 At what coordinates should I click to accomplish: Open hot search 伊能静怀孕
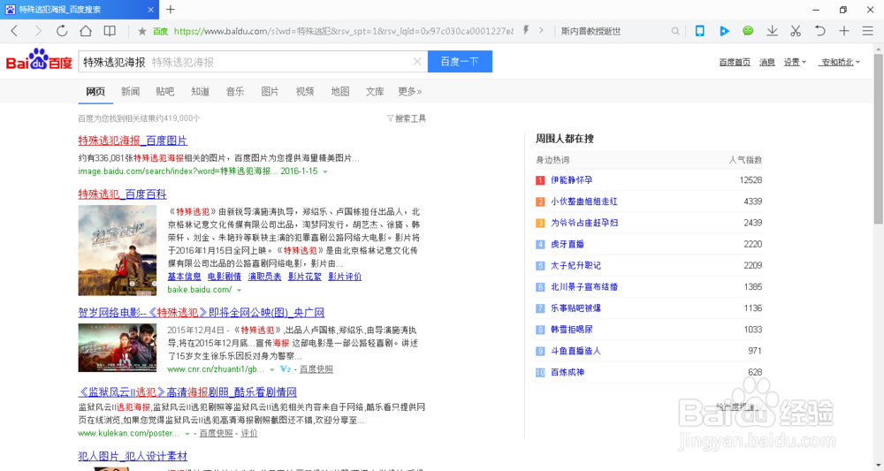coord(572,180)
